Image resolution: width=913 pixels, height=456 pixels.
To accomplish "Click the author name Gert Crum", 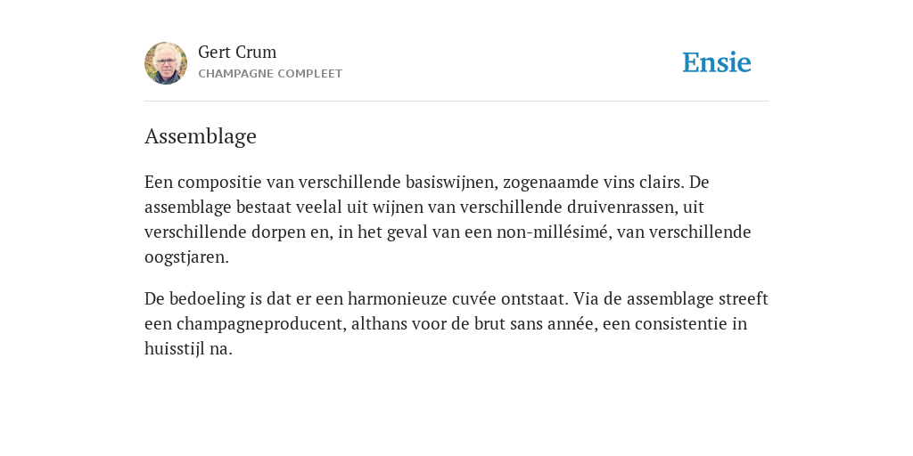I will [x=237, y=52].
